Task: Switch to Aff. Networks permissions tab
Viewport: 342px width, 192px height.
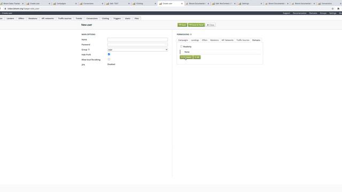Action: (227, 41)
